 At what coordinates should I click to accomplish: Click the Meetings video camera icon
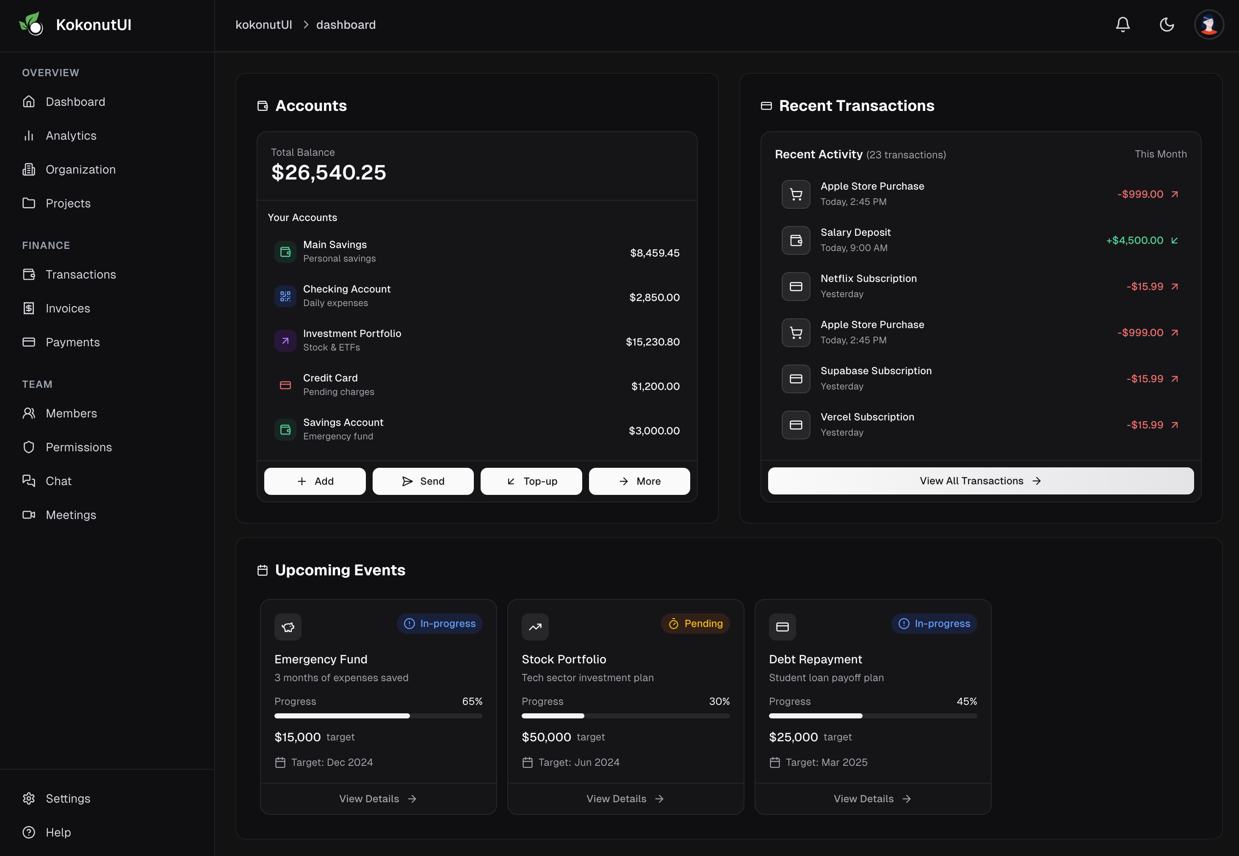(x=29, y=514)
